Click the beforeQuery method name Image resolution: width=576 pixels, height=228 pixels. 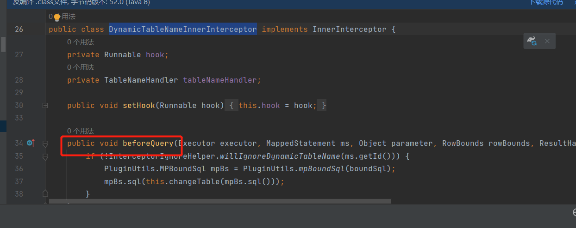click(148, 144)
